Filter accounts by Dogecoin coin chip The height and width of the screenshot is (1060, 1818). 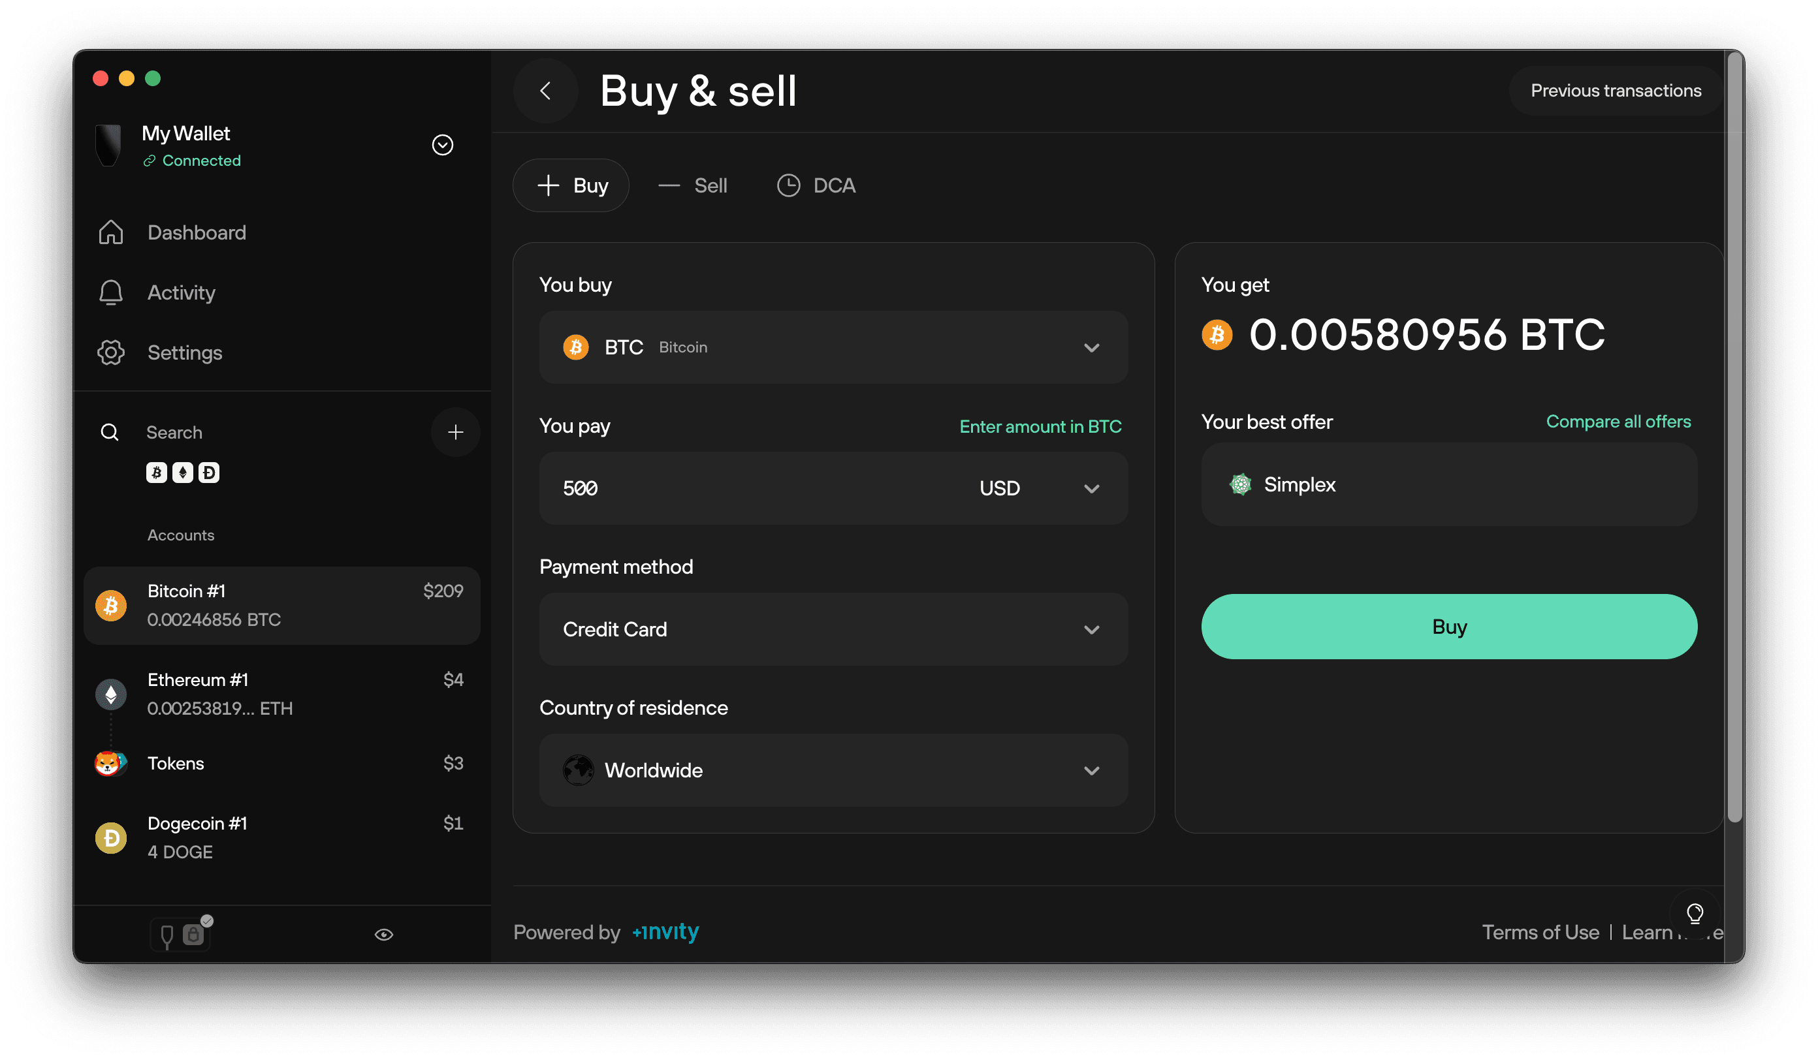[x=208, y=473]
